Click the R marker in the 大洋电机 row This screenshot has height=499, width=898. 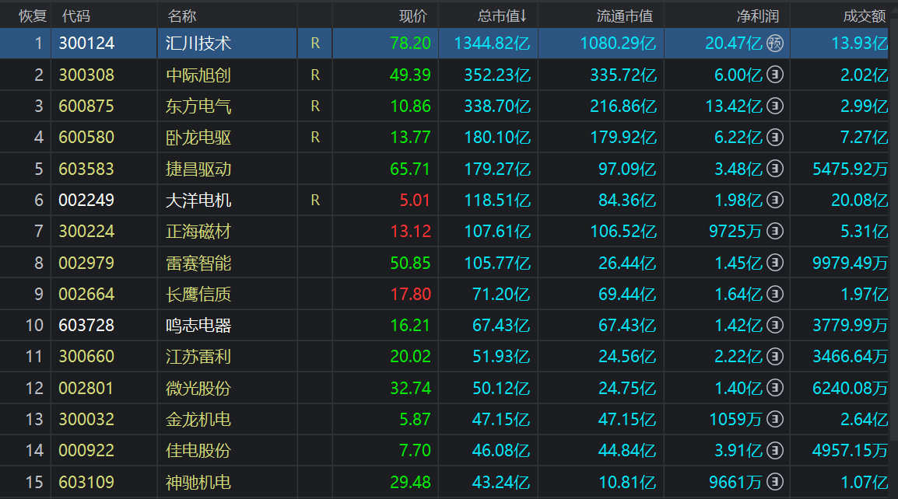coord(315,200)
